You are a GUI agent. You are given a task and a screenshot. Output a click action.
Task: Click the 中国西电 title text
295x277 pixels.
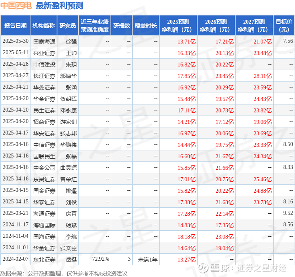(x=16, y=6)
